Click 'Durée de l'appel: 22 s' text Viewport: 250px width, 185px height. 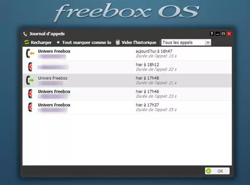[x=156, y=69]
